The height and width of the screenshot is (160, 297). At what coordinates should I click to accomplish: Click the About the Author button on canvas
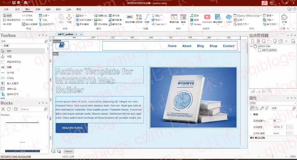[x=72, y=128]
